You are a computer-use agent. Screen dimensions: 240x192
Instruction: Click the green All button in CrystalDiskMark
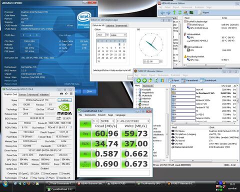85,123
